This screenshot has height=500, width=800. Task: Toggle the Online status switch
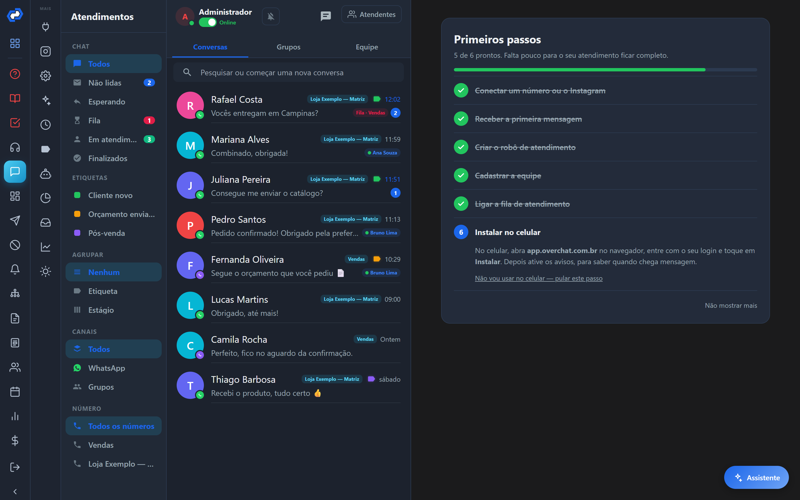point(207,22)
